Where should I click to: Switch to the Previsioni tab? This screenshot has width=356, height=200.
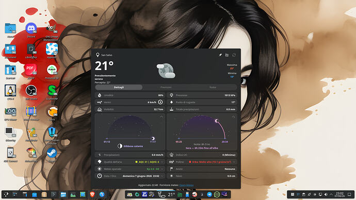pyautogui.click(x=166, y=87)
